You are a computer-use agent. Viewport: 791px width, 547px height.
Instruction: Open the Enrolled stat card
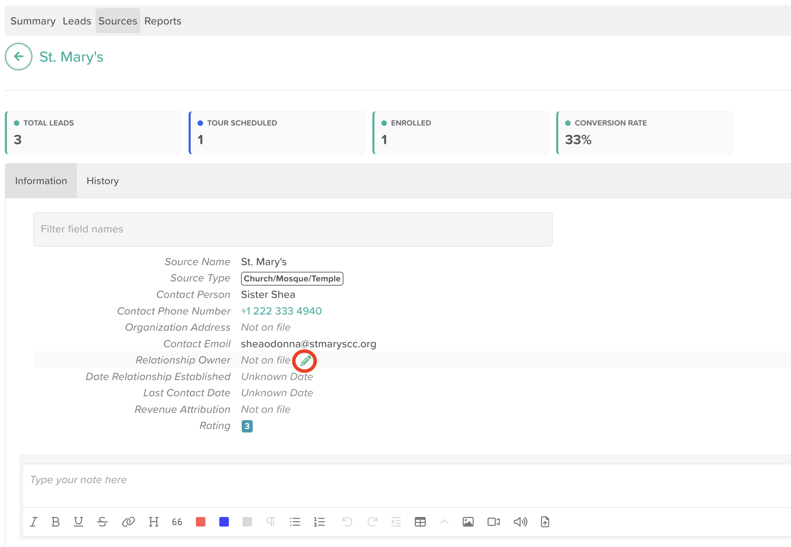pyautogui.click(x=461, y=133)
